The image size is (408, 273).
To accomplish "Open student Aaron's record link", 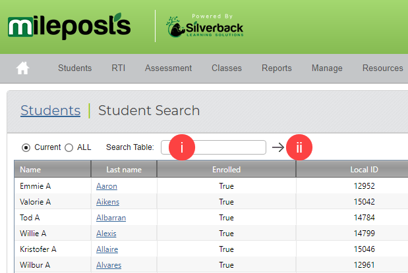I will pos(107,186).
